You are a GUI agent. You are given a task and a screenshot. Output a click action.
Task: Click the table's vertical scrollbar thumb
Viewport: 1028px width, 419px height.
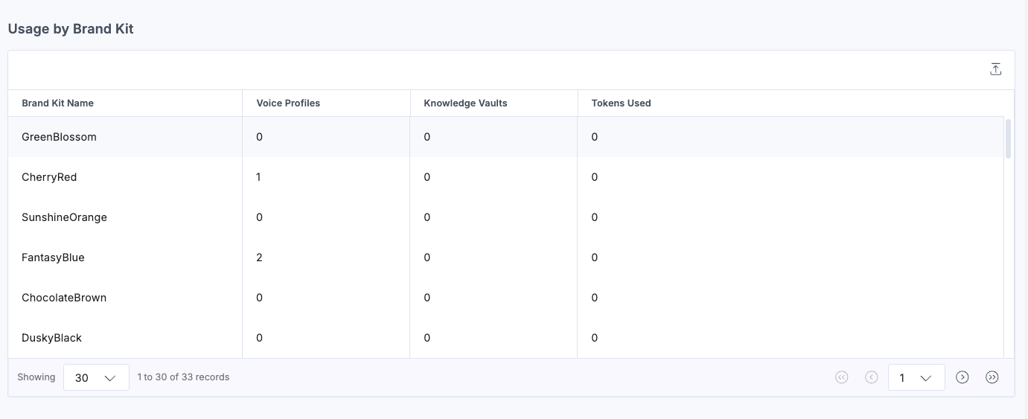point(1008,138)
